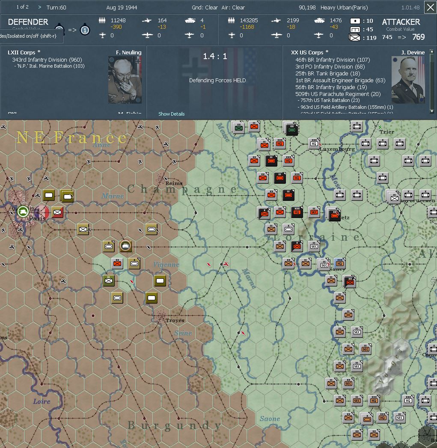
Task: Select the green infantry counter southwest of Vigenne
Action: pyautogui.click(x=108, y=281)
